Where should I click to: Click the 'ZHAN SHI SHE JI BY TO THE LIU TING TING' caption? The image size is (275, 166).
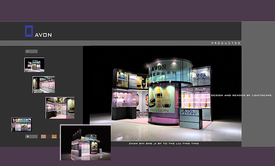164,144
